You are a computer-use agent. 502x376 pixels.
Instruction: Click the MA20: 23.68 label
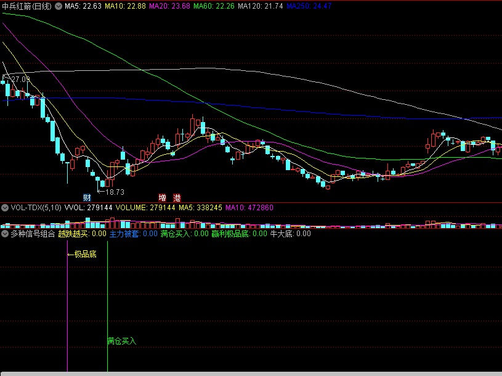[x=169, y=6]
